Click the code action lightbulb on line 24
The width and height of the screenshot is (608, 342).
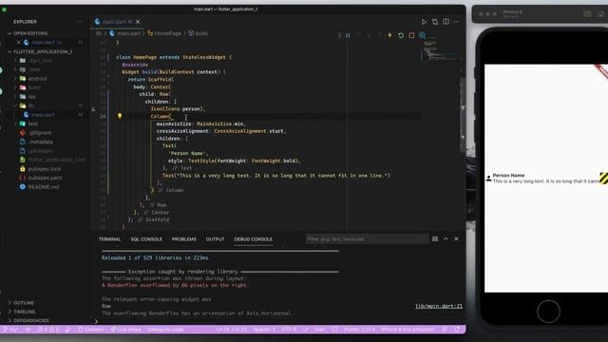click(120, 116)
